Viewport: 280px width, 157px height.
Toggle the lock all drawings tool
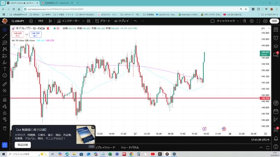pyautogui.click(x=5, y=113)
